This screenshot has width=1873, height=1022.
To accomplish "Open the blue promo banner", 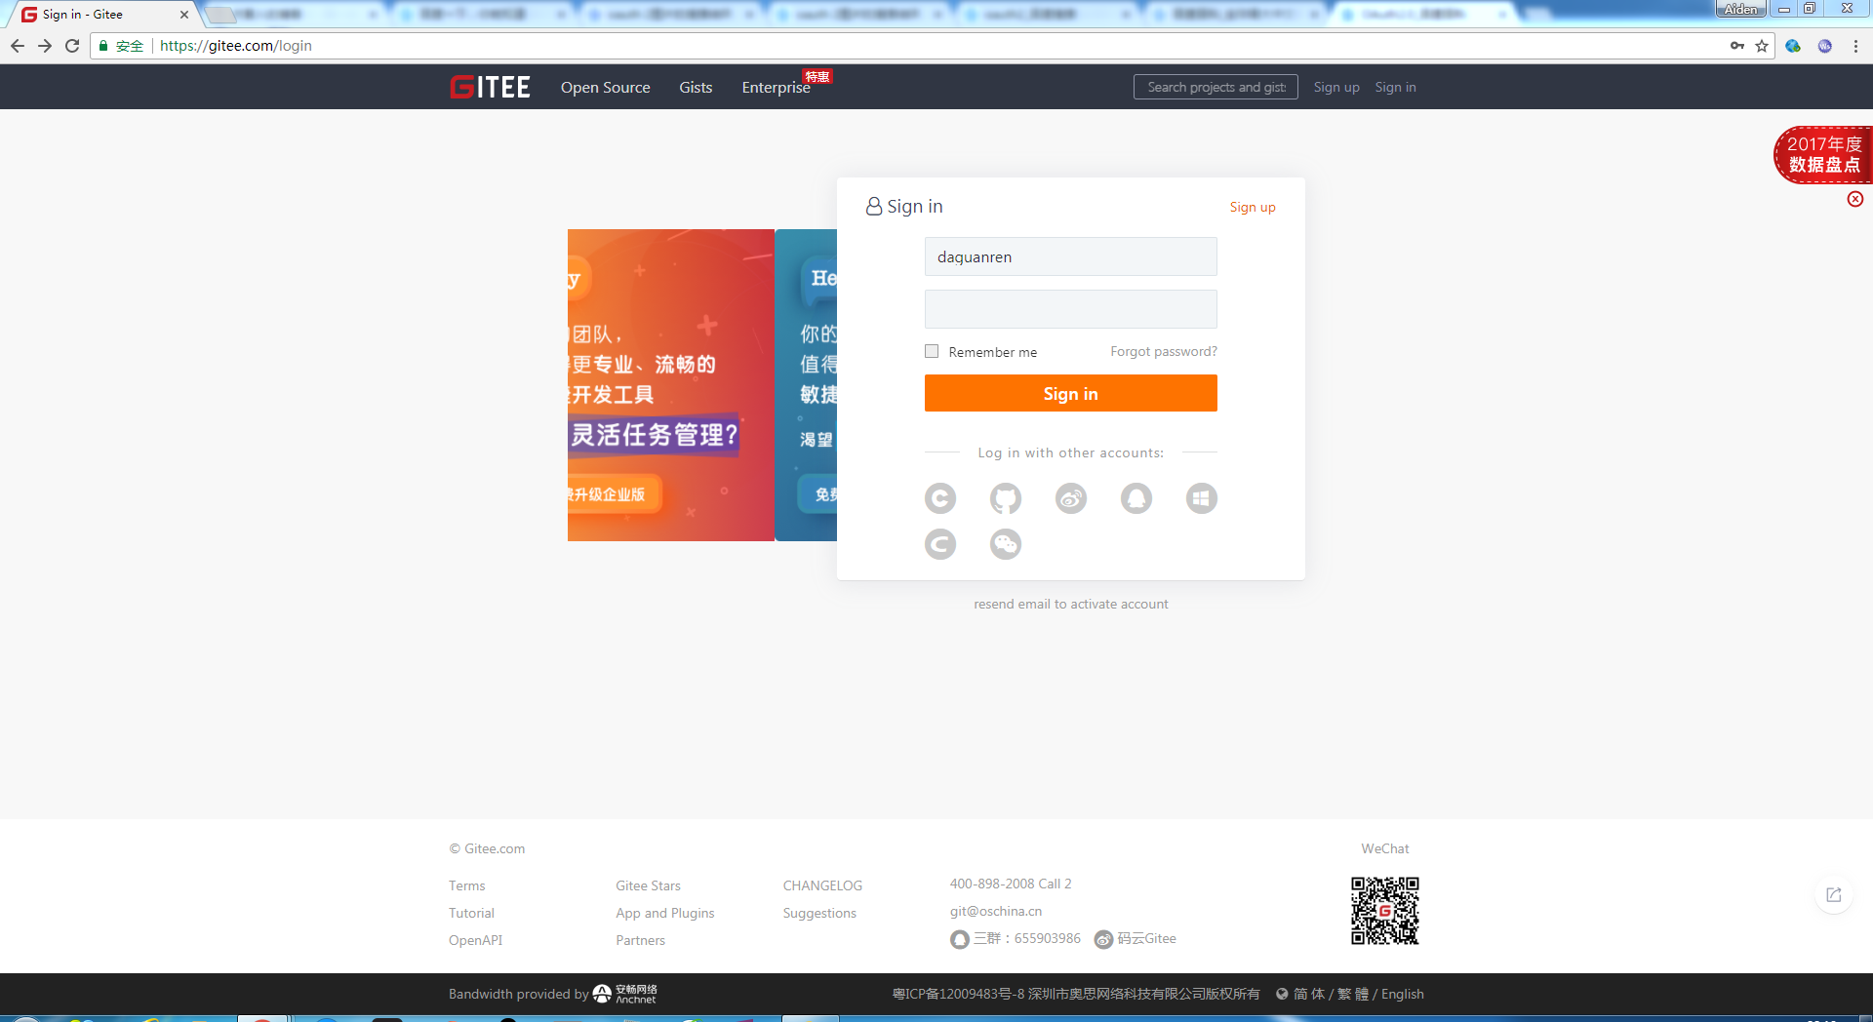I will point(807,385).
